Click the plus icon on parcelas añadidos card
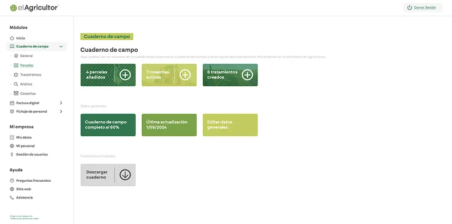This screenshot has width=452, height=224. pos(125,74)
